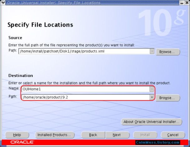Close the Oracle Universal Installer window
This screenshot has width=190, height=147.
click(x=187, y=3)
